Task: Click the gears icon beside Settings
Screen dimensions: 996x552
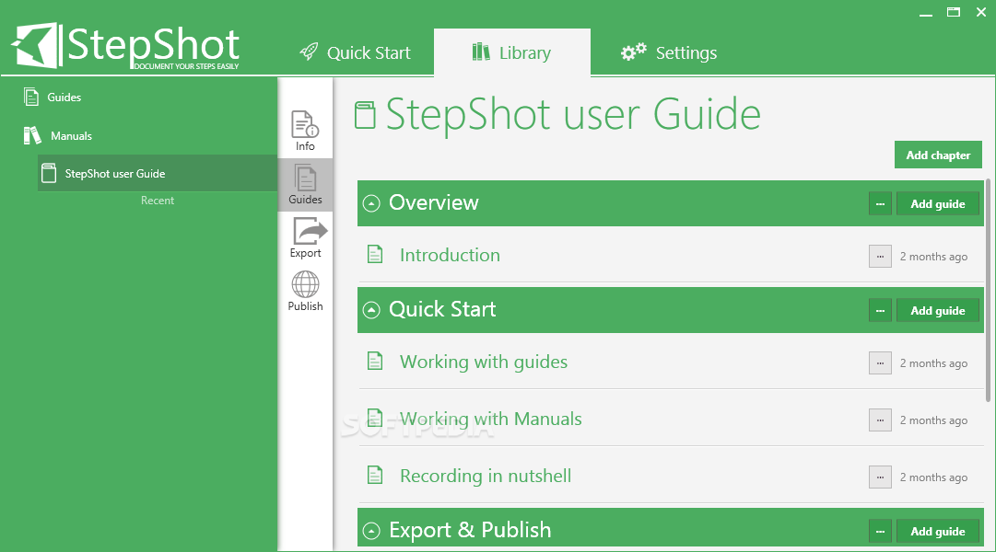Action: pos(633,52)
